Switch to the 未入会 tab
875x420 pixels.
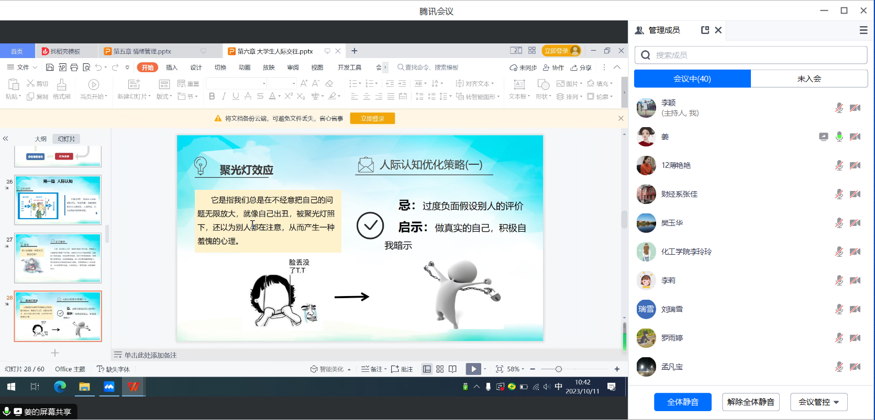pyautogui.click(x=809, y=79)
